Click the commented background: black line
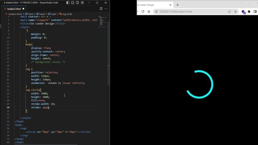 (48, 62)
